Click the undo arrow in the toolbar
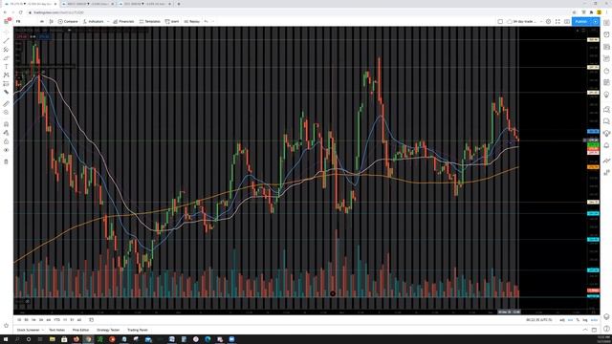This screenshot has height=344, width=612. click(x=207, y=21)
